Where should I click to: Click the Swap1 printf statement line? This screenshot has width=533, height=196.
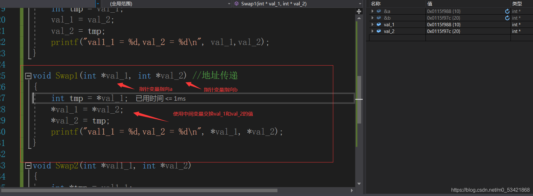coord(167,132)
